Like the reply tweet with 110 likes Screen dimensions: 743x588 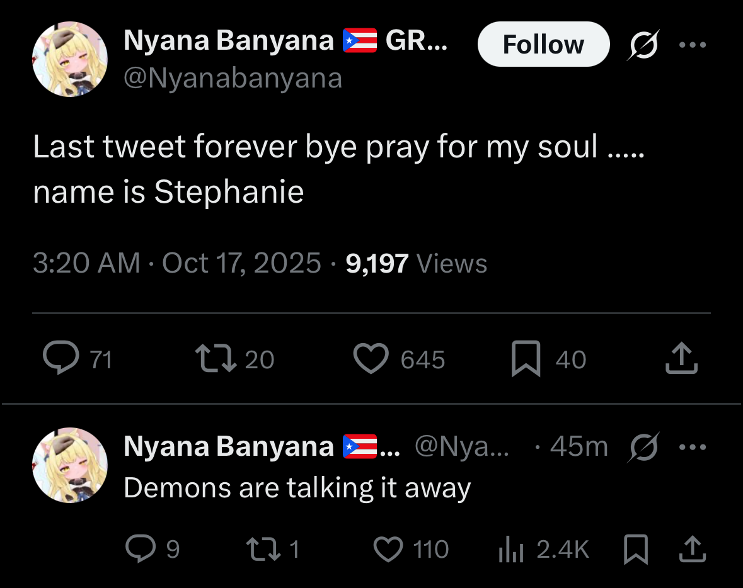pyautogui.click(x=388, y=549)
